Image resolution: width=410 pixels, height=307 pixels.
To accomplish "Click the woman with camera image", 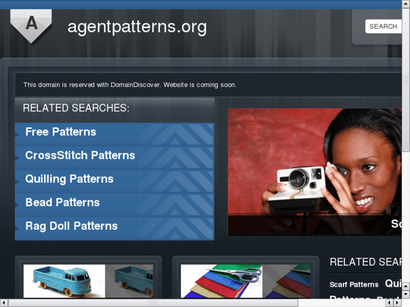I will click(315, 172).
